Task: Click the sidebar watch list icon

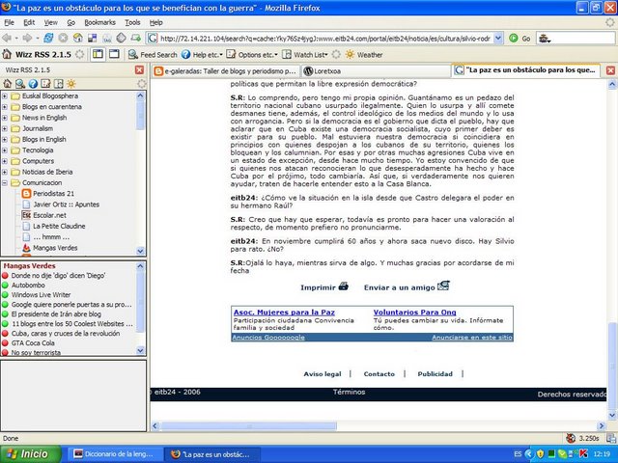Action: pyautogui.click(x=58, y=84)
